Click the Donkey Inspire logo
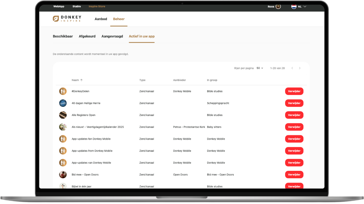The height and width of the screenshot is (204, 364). pyautogui.click(x=67, y=19)
